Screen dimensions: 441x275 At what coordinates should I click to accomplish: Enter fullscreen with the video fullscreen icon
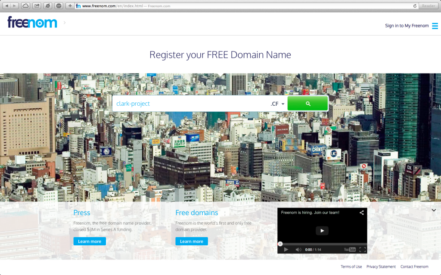point(363,250)
